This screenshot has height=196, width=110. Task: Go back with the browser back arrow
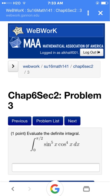pos(13,189)
